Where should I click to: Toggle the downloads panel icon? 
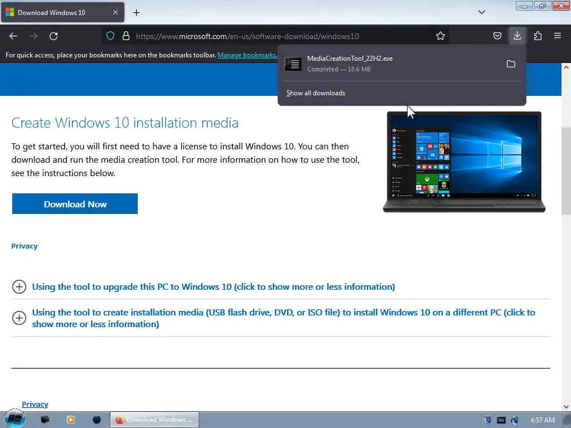click(x=517, y=36)
